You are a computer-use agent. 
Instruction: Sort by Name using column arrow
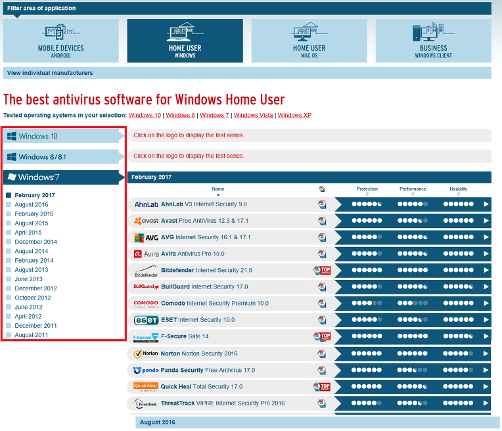[218, 195]
